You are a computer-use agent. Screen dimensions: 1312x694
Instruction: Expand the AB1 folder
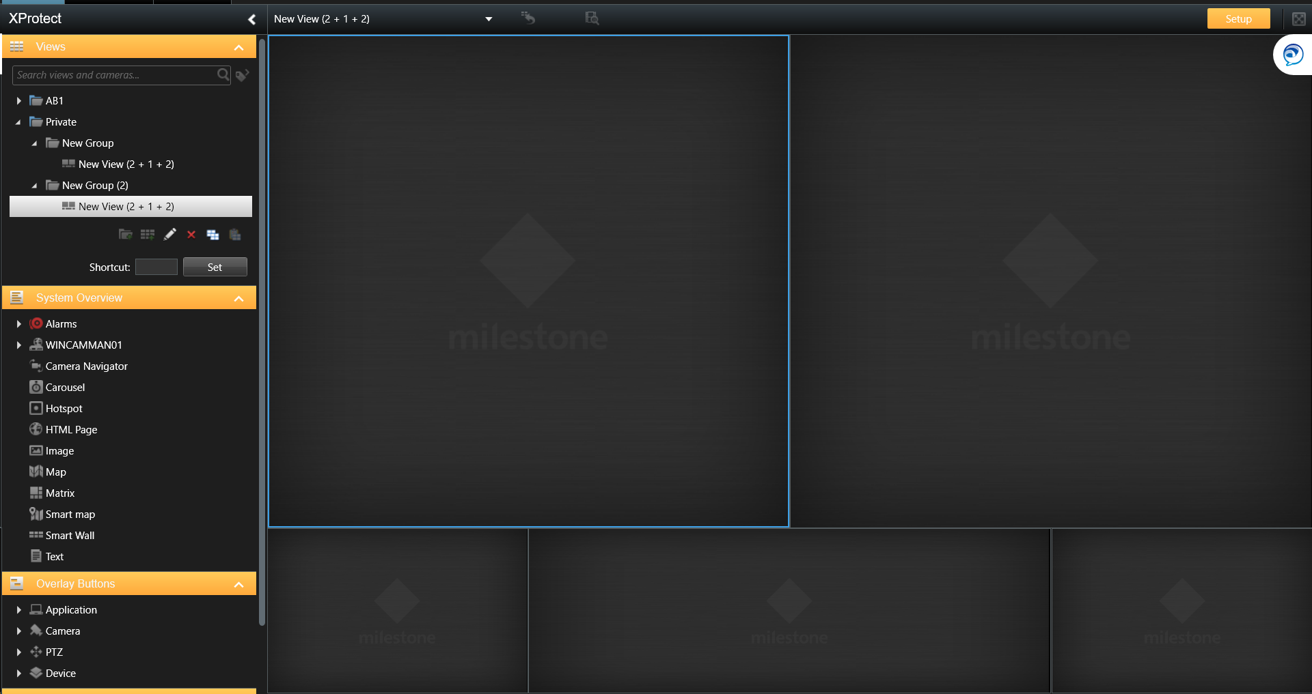(x=18, y=100)
